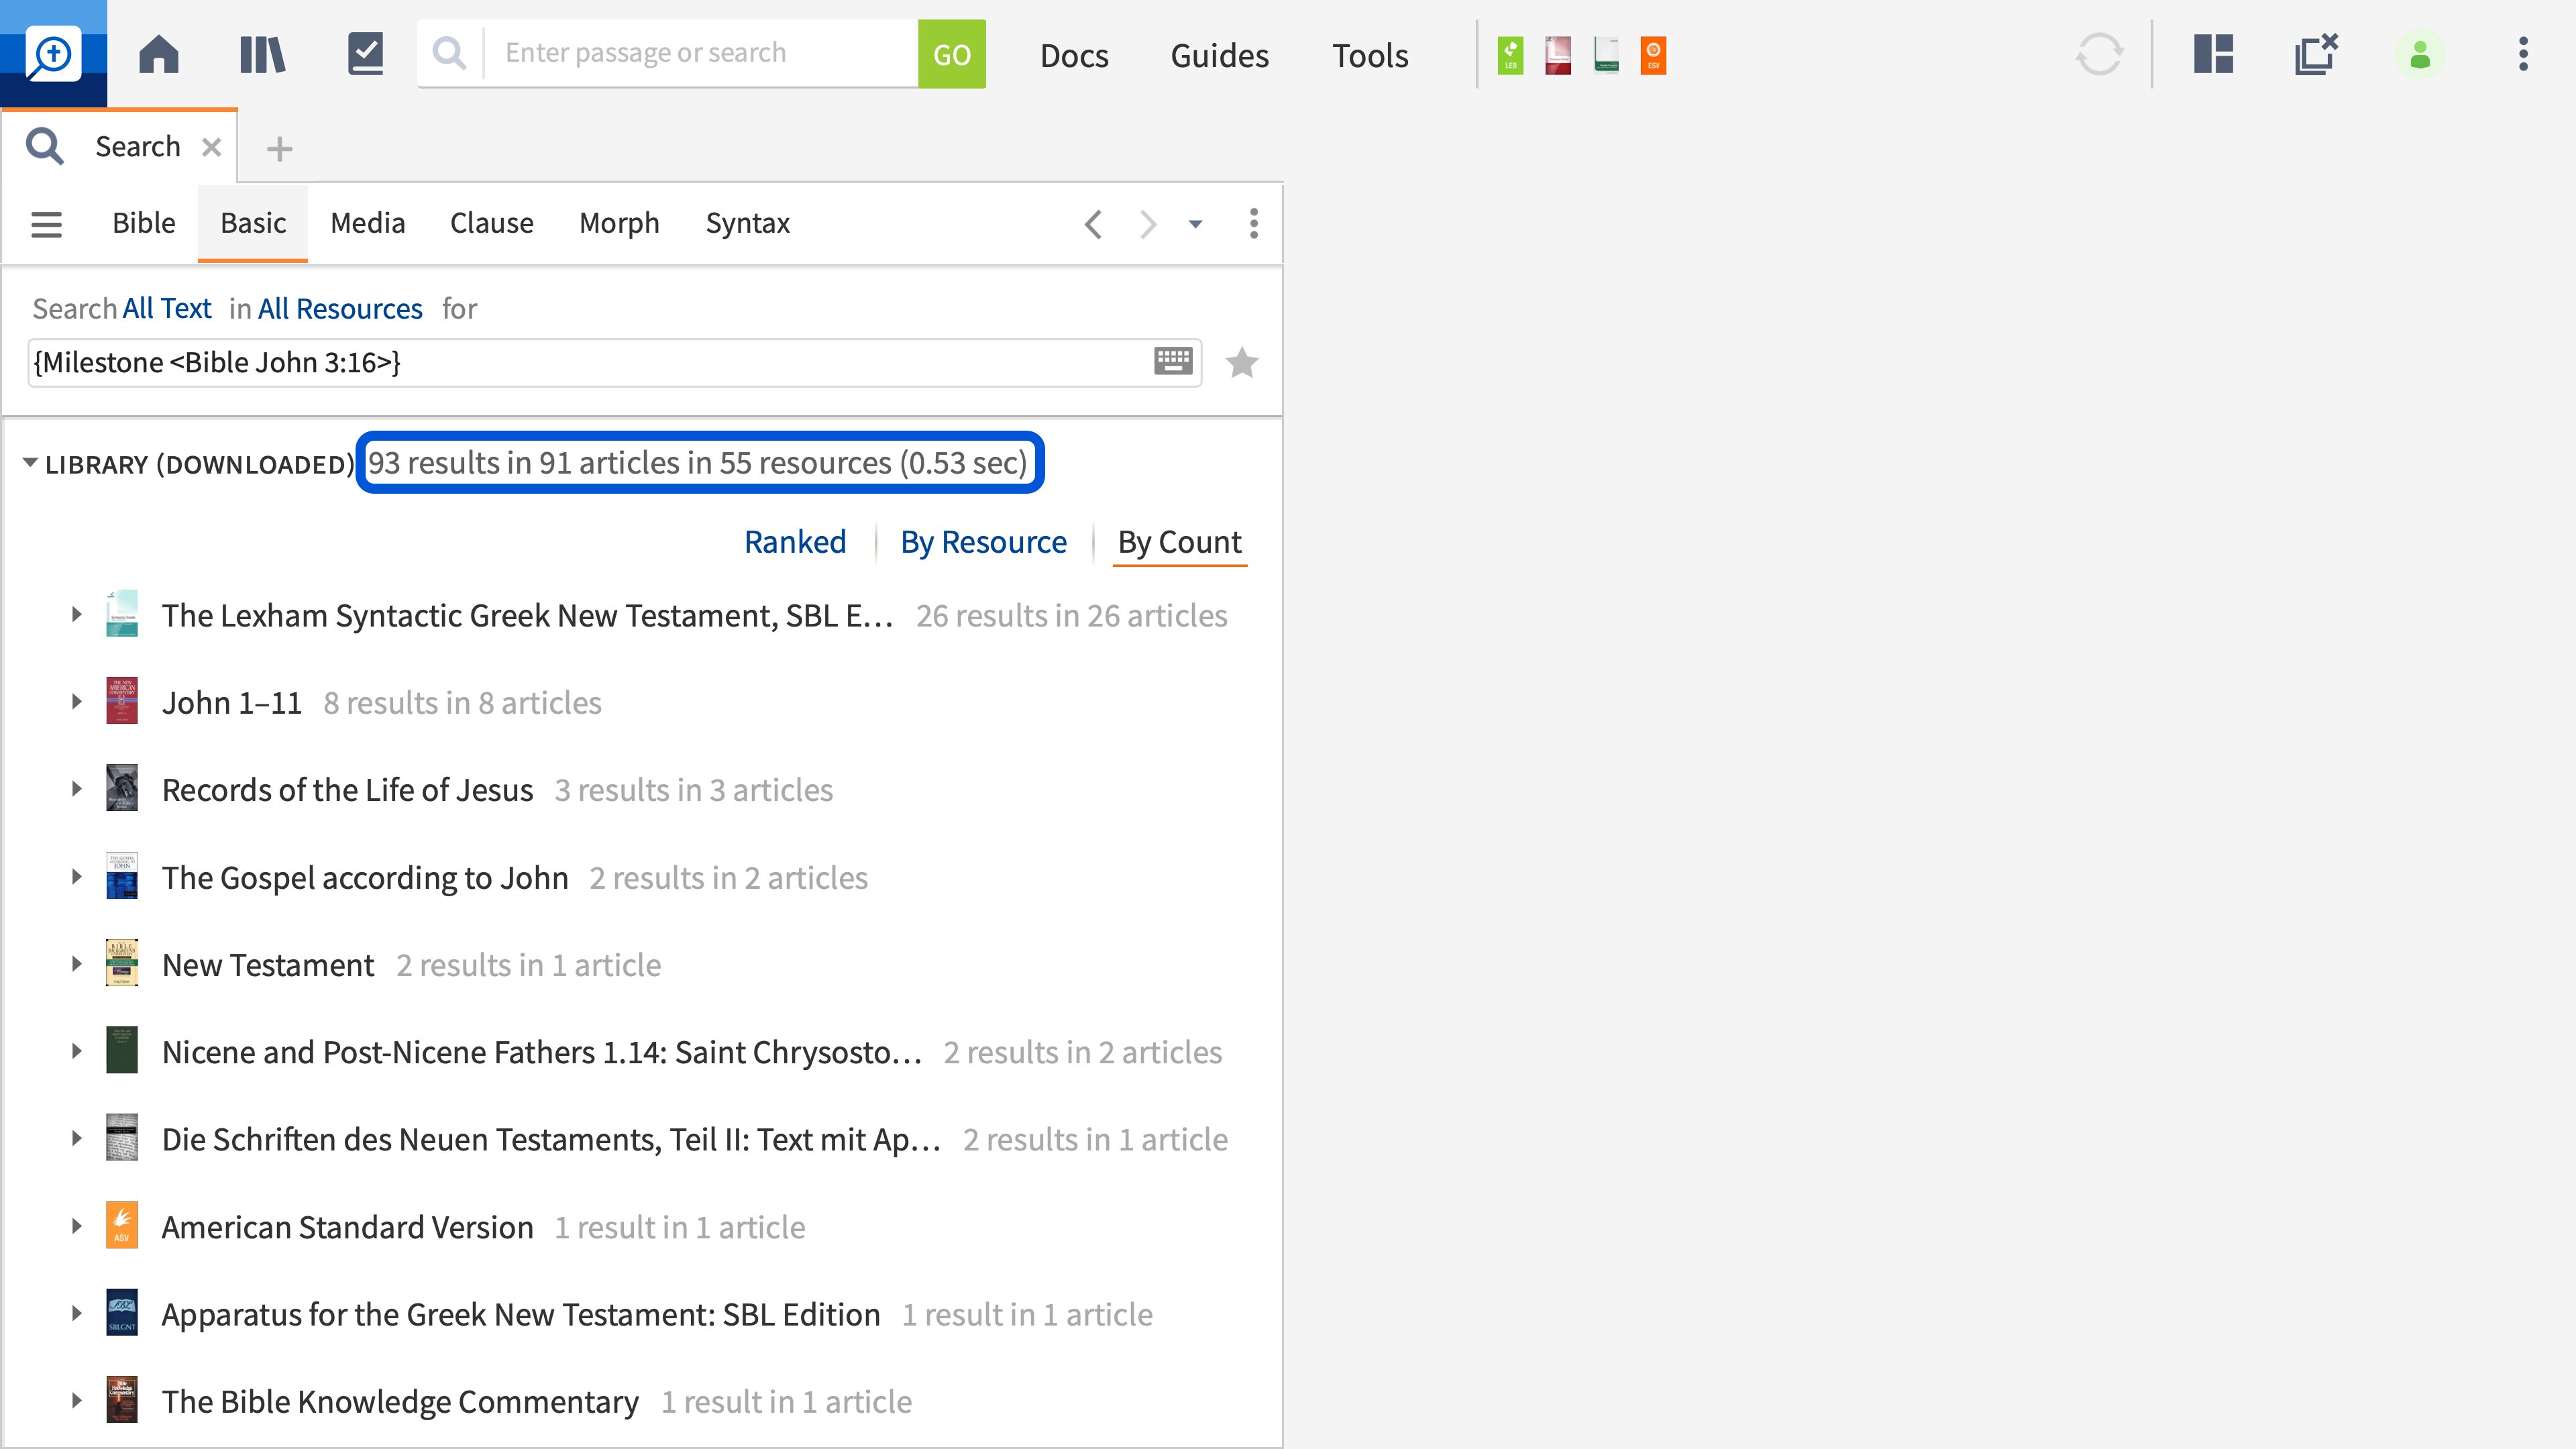Click the American Standard Version cover thumbnail
This screenshot has height=1449, width=2576.
point(122,1225)
